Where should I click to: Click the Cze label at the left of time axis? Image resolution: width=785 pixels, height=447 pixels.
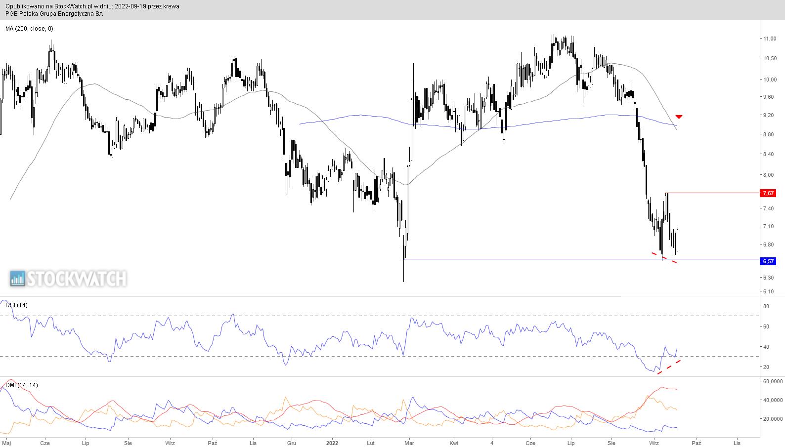45,443
